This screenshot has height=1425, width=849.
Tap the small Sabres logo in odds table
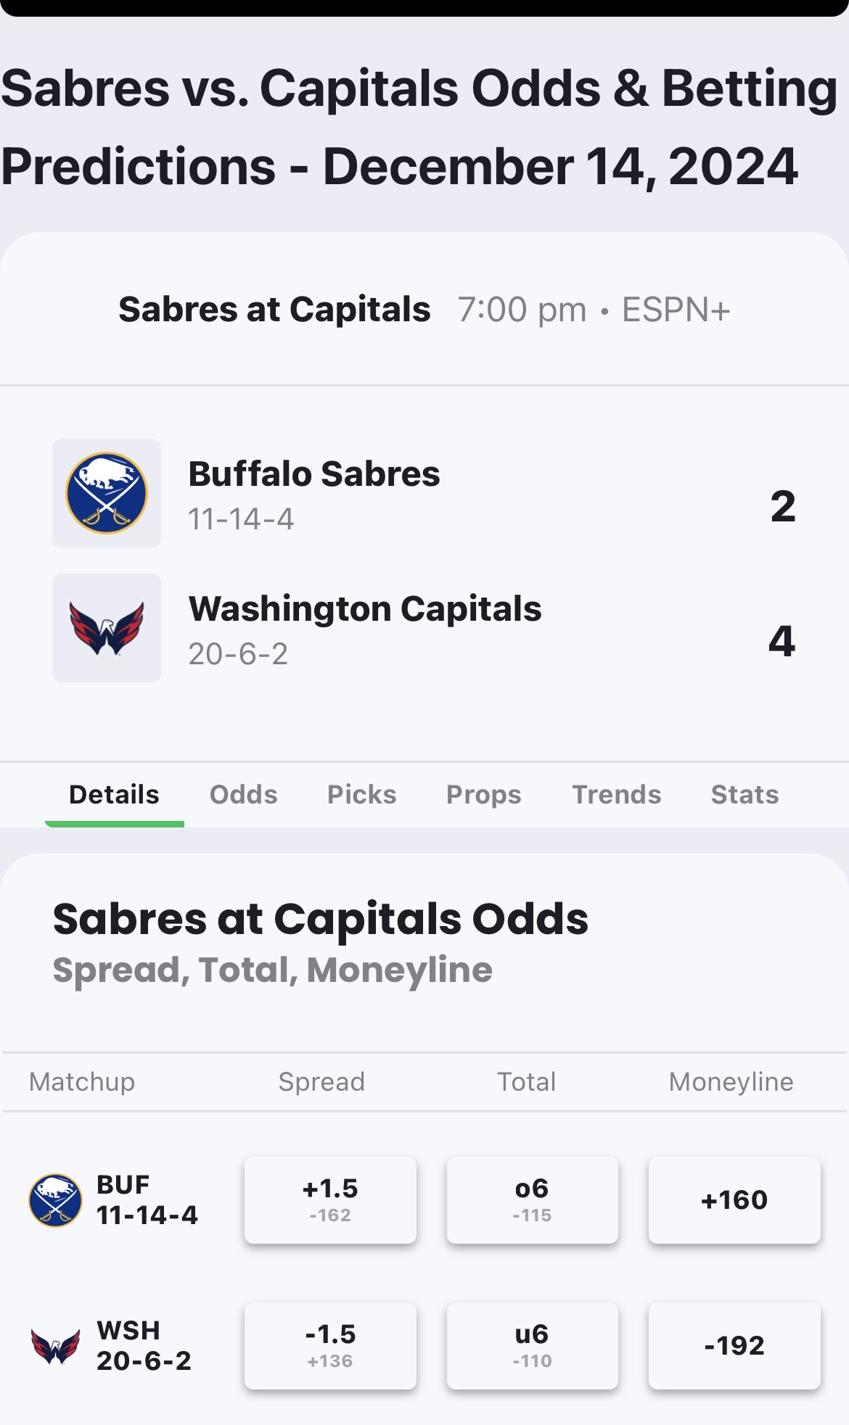(x=55, y=1200)
